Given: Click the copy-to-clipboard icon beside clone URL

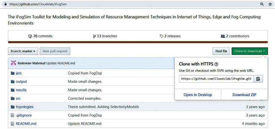Looking at the screenshot, I should pyautogui.click(x=258, y=79).
